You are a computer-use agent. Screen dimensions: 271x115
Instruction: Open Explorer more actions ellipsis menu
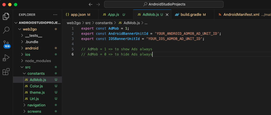tap(55, 14)
